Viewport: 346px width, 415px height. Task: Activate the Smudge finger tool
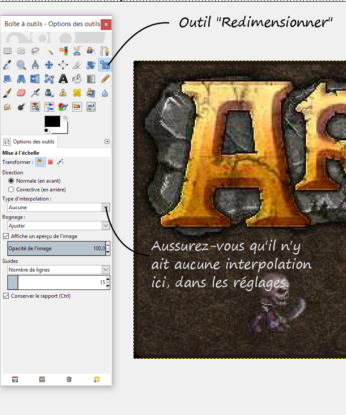tap(7, 107)
